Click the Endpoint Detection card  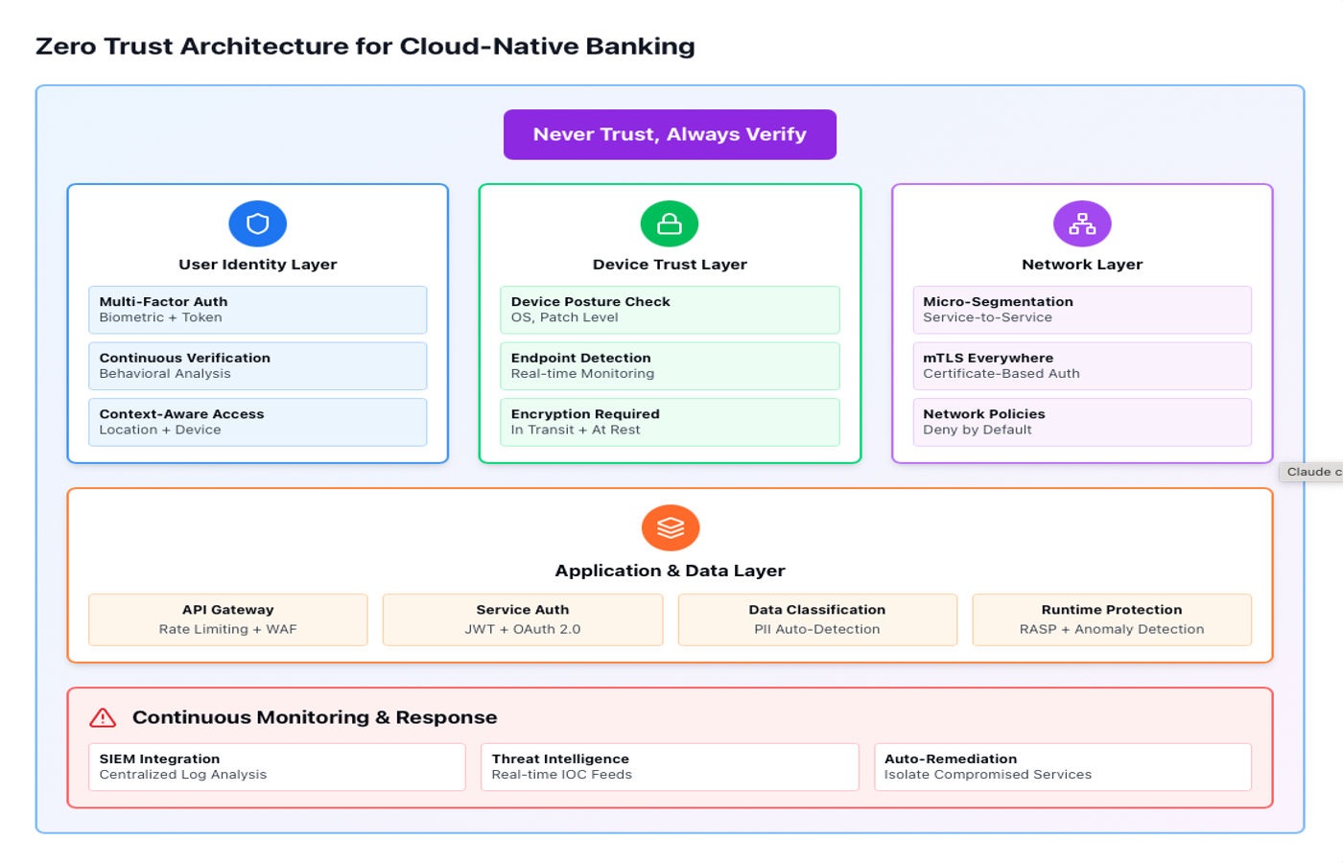pos(670,365)
